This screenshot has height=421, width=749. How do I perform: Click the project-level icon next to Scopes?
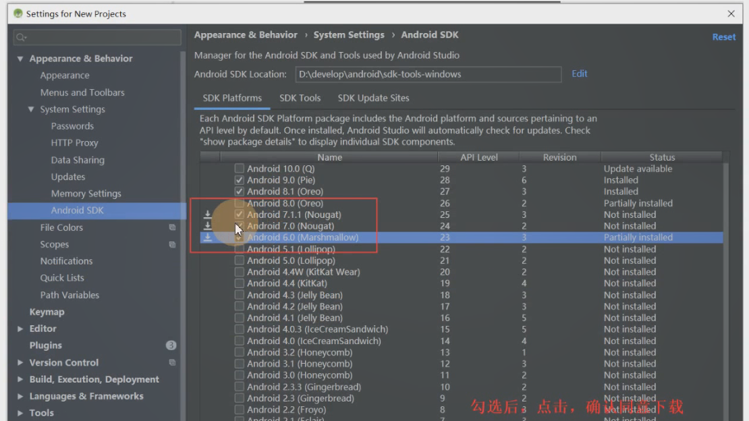point(172,245)
